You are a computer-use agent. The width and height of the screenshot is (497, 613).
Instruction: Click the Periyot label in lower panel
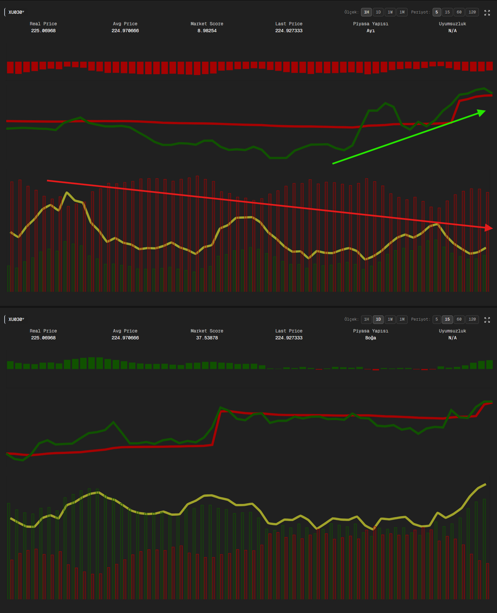pos(420,319)
